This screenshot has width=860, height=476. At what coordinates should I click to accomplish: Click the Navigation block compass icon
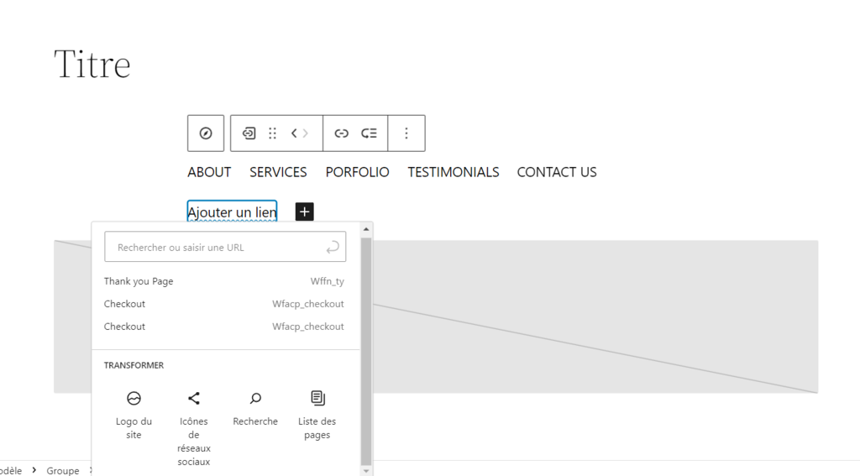[x=206, y=133]
